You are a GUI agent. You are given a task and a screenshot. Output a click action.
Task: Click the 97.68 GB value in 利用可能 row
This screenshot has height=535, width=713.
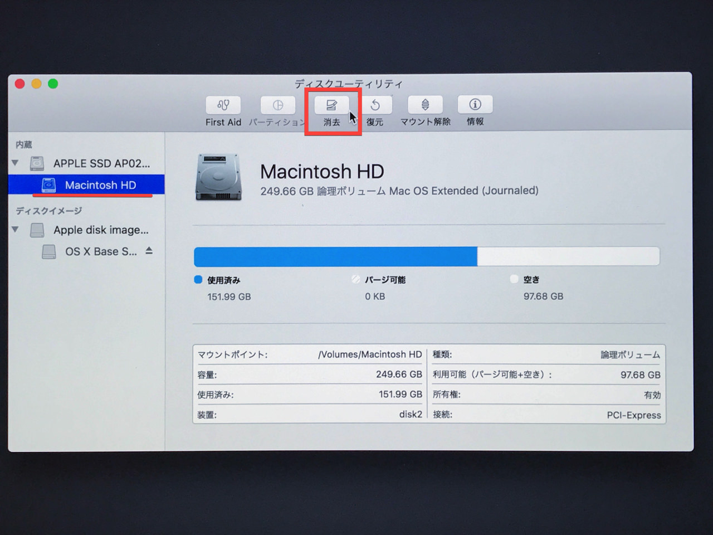click(641, 375)
